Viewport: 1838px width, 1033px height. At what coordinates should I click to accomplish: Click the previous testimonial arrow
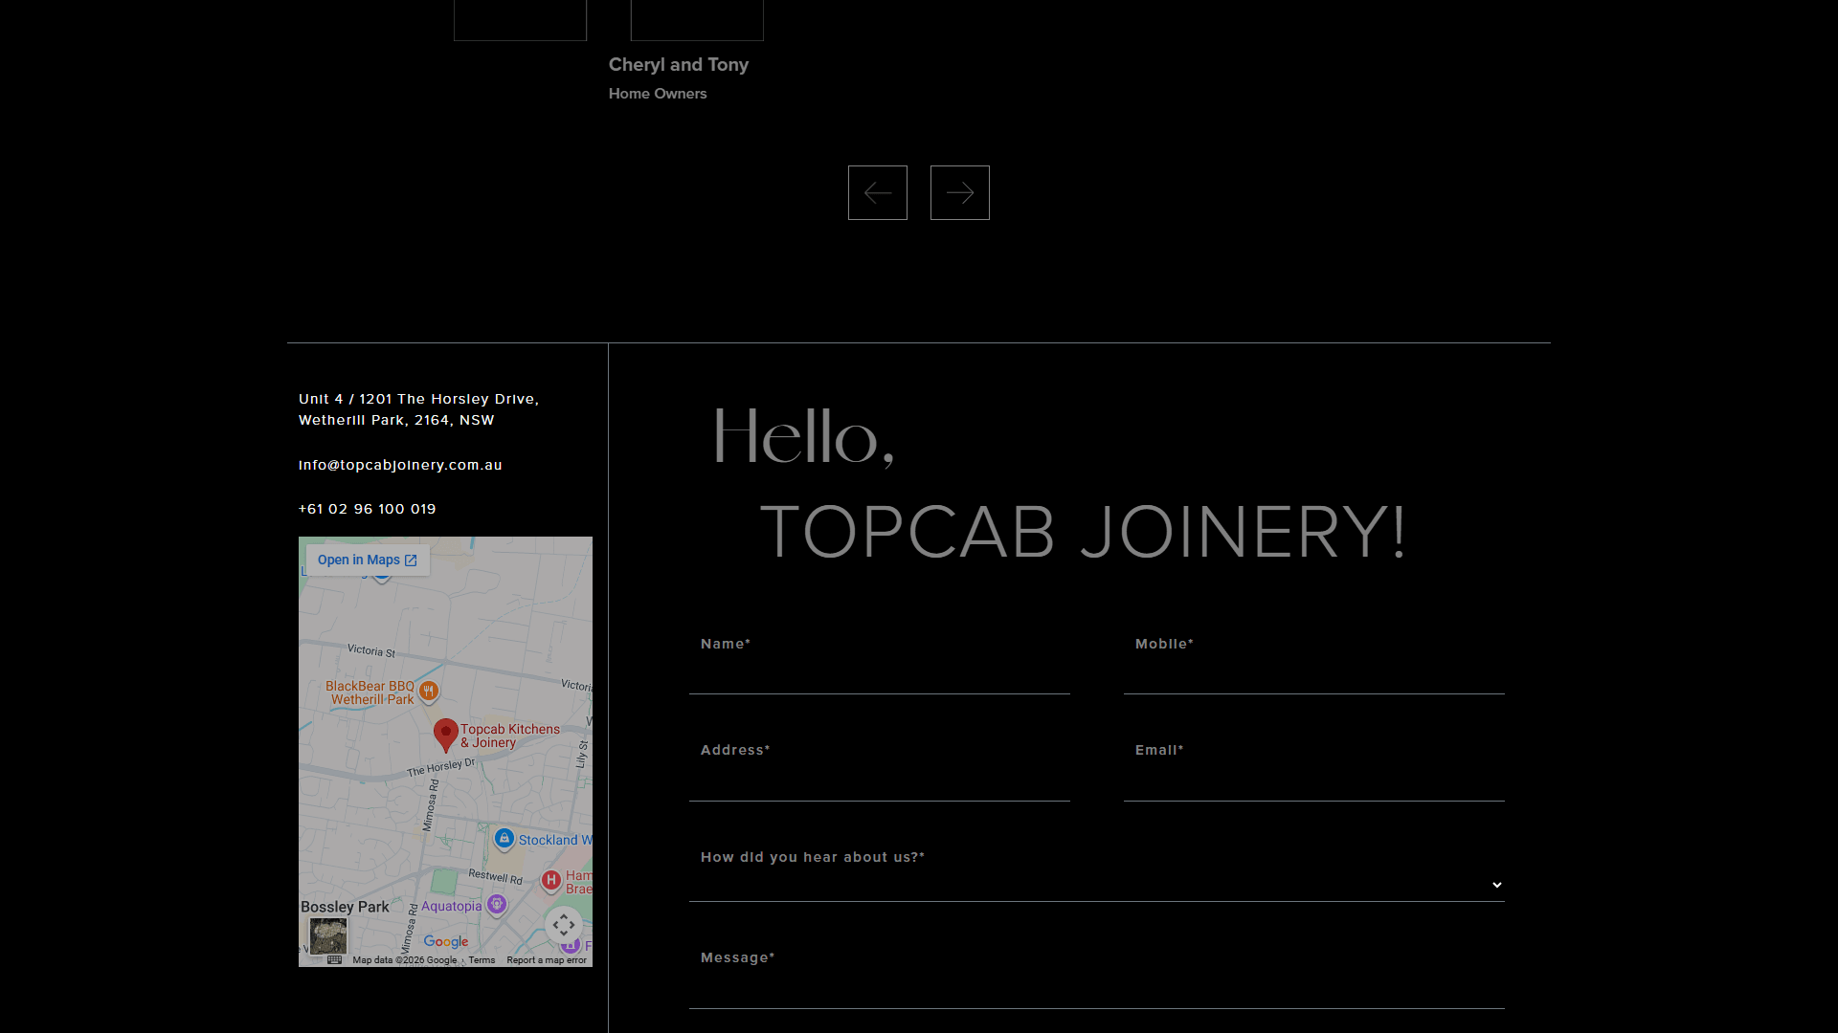[877, 193]
